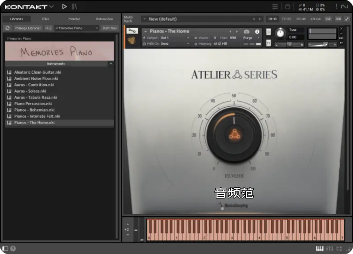
Task: Expand Pianos - The Home instrument menu
Action: click(x=146, y=31)
